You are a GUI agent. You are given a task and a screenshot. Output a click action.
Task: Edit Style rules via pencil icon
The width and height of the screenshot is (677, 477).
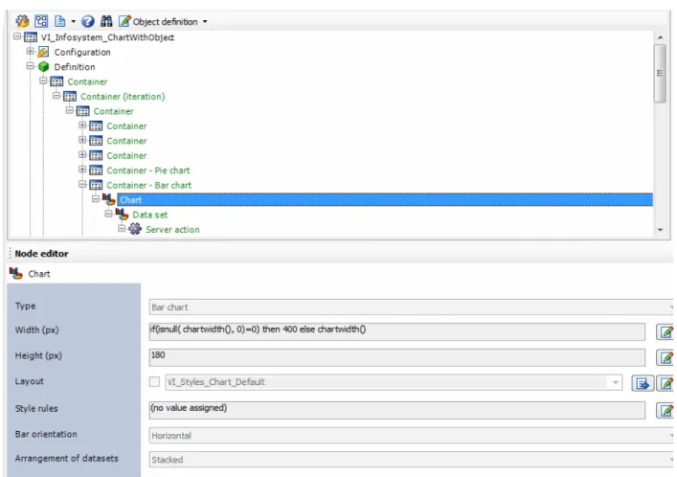click(665, 410)
